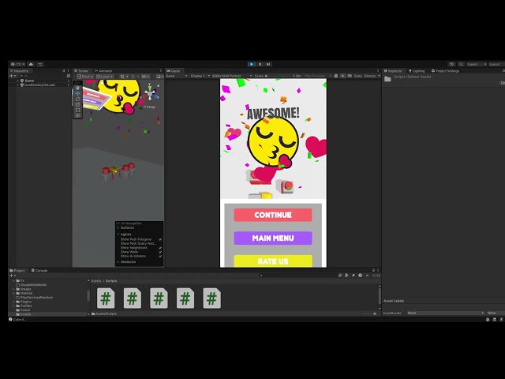The width and height of the screenshot is (505, 379).
Task: Switch to the Scene tab
Action: pos(81,70)
